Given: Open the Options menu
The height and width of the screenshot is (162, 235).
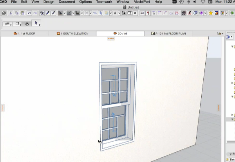Looking at the screenshot, I should click(x=85, y=2).
